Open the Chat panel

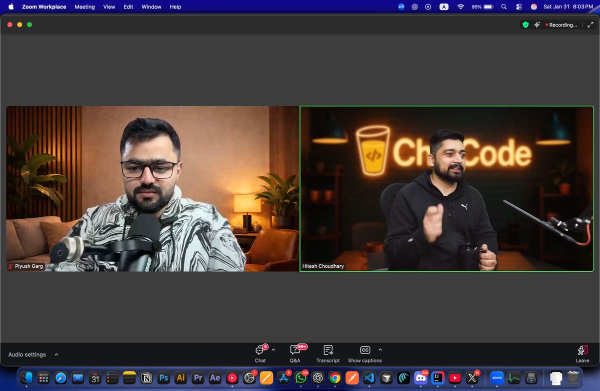click(260, 353)
